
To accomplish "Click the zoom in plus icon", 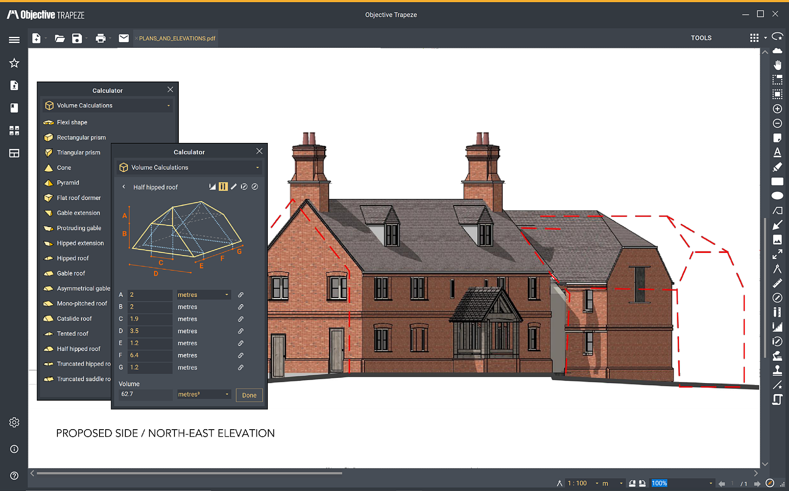I will click(777, 109).
